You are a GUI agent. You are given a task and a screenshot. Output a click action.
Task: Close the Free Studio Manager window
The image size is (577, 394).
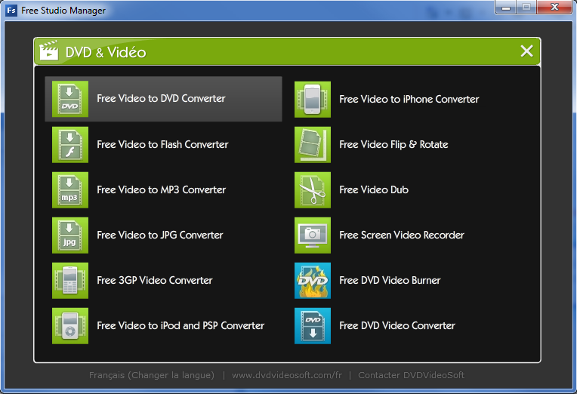554,8
